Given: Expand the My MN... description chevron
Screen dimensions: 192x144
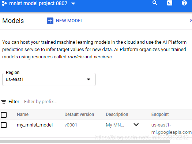Looking at the screenshot, I should [x=136, y=125].
